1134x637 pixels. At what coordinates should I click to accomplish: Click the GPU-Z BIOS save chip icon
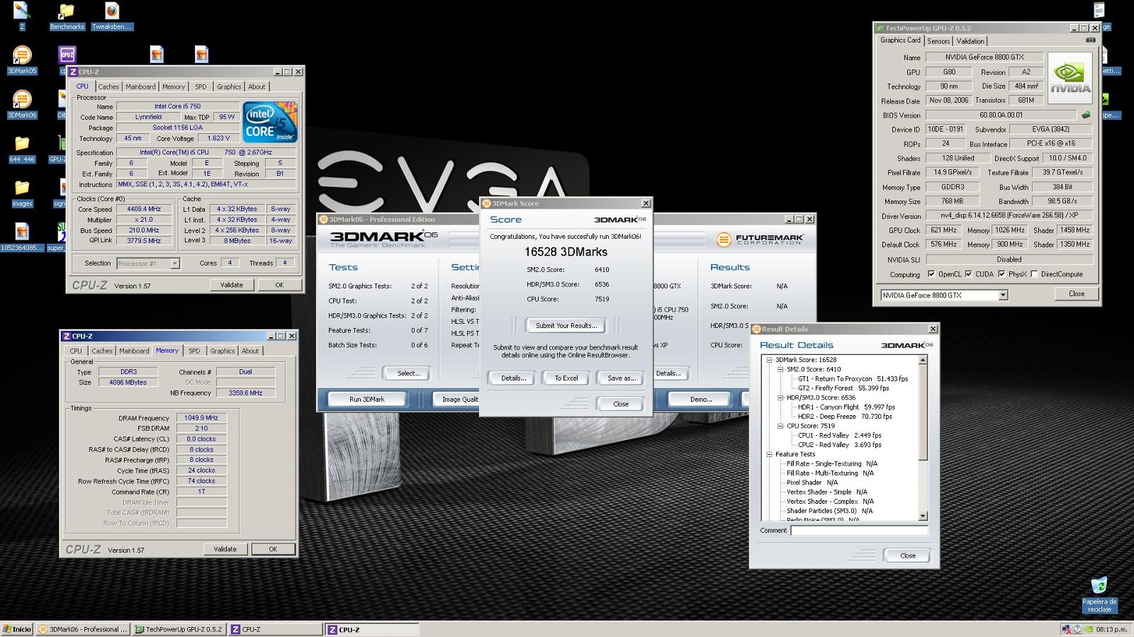pos(1086,115)
